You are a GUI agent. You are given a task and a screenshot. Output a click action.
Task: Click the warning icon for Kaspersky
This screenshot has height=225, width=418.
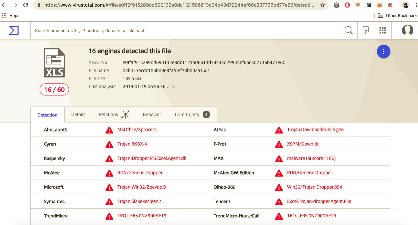coord(109,159)
